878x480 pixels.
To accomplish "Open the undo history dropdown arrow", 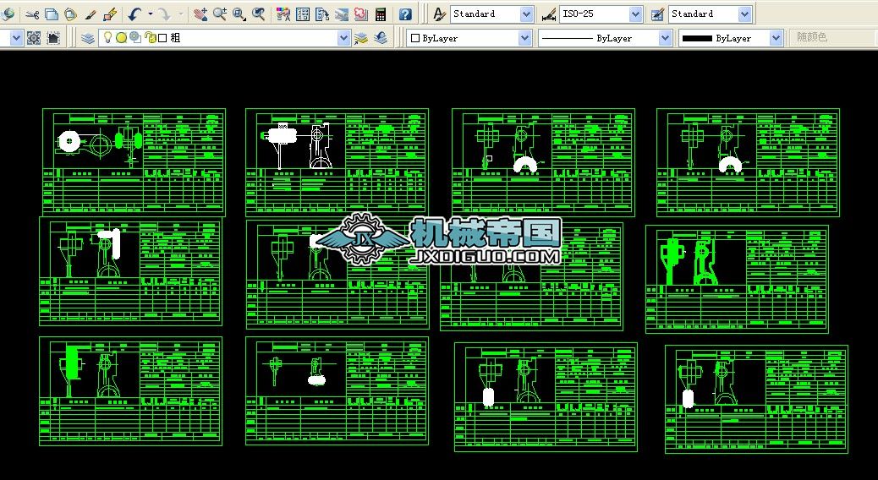I will [x=150, y=14].
